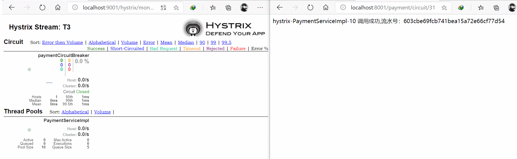Open the colorful extension icon in left browser

click(x=193, y=8)
